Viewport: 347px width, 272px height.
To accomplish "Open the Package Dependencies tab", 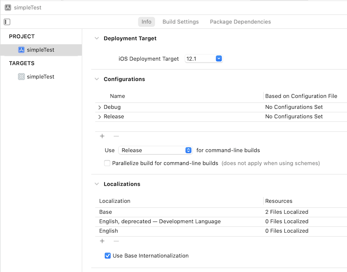I will 240,22.
